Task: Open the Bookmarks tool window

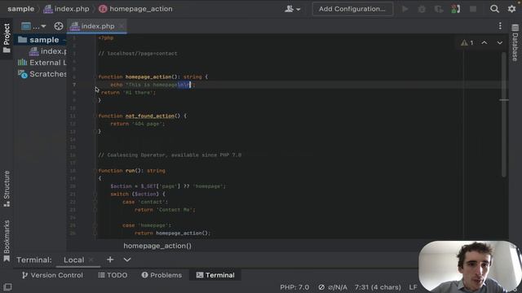Action: tap(7, 241)
